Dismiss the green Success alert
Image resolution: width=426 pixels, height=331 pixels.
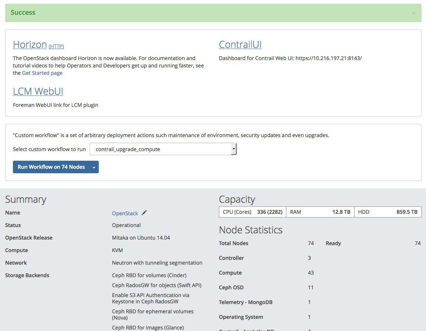pyautogui.click(x=413, y=13)
